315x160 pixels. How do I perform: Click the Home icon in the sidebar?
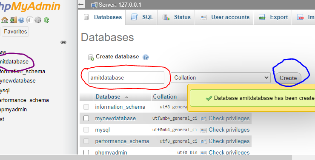click(x=4, y=20)
